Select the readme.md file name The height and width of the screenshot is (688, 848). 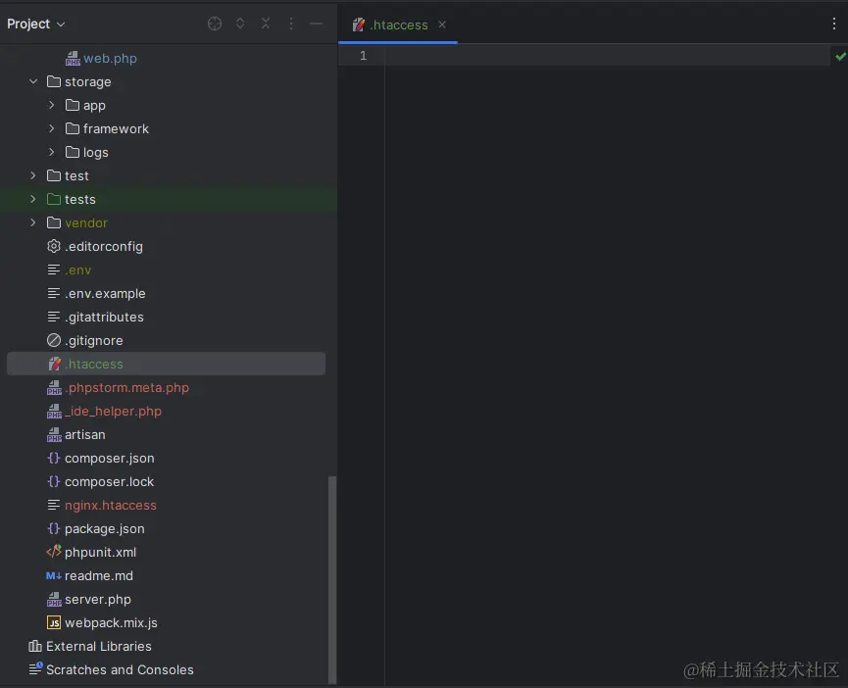[99, 575]
